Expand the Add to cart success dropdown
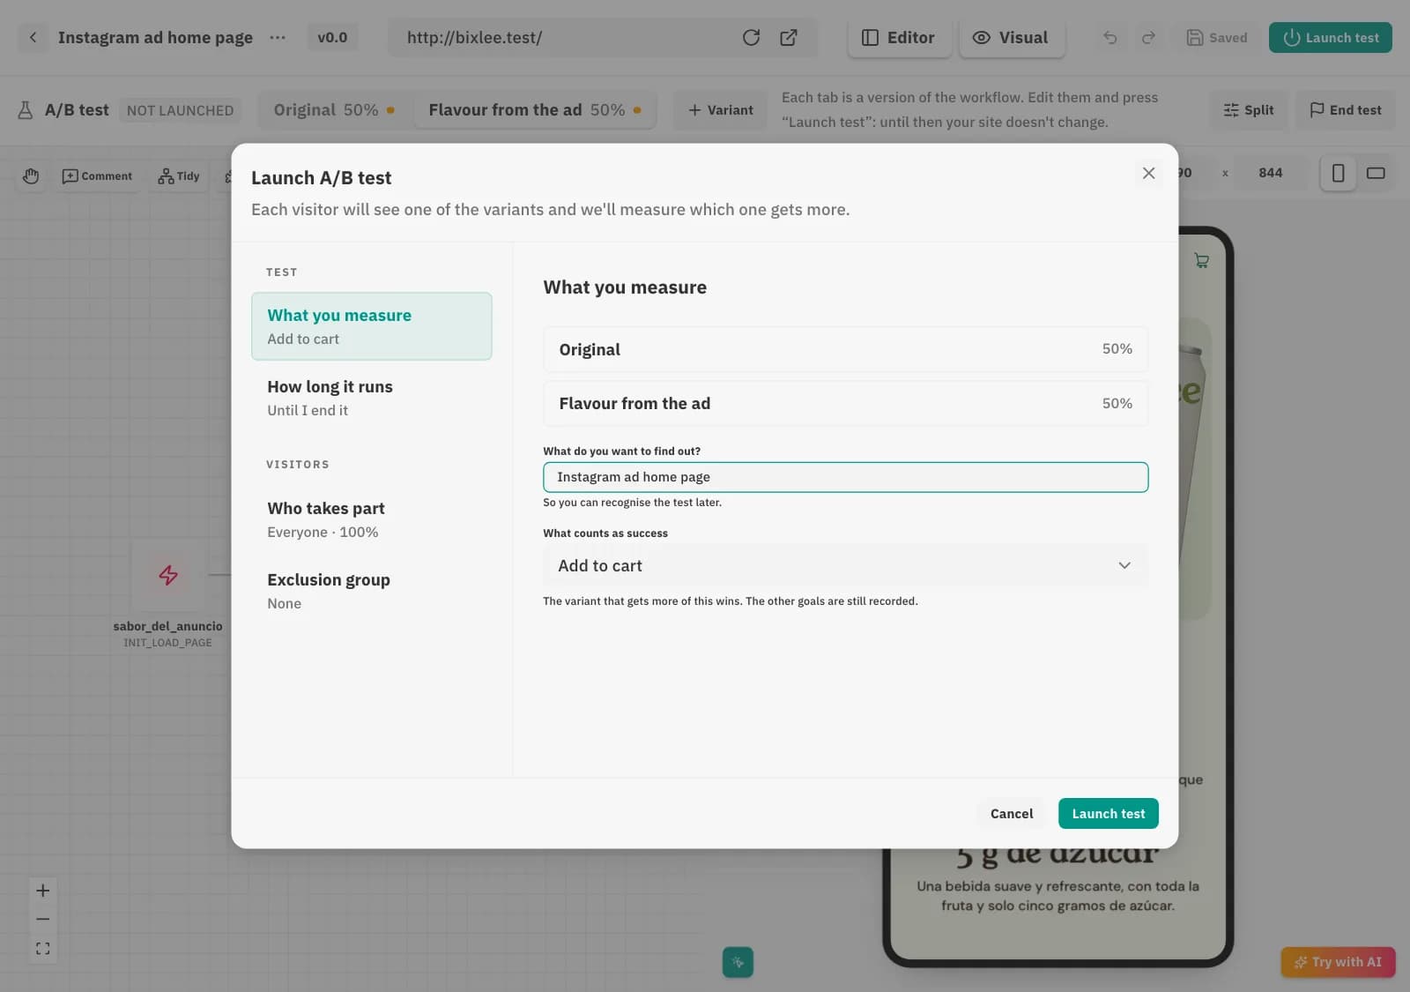 (845, 566)
